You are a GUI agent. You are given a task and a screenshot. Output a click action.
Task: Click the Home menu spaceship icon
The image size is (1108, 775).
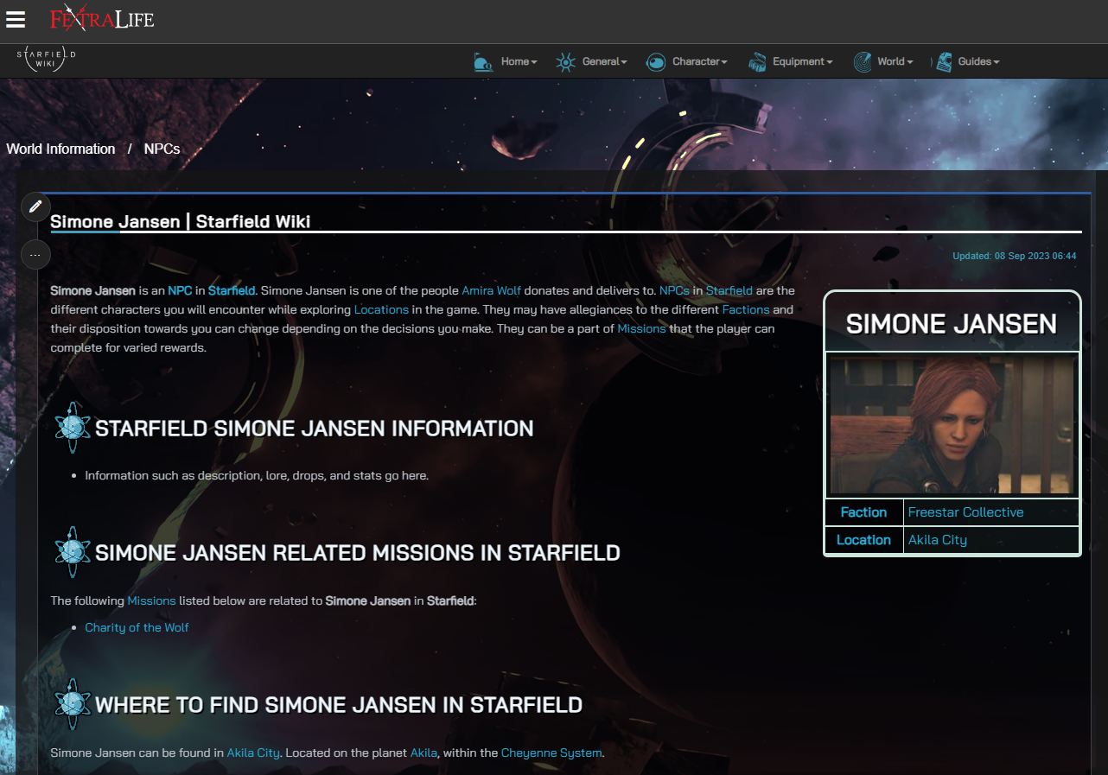(483, 62)
